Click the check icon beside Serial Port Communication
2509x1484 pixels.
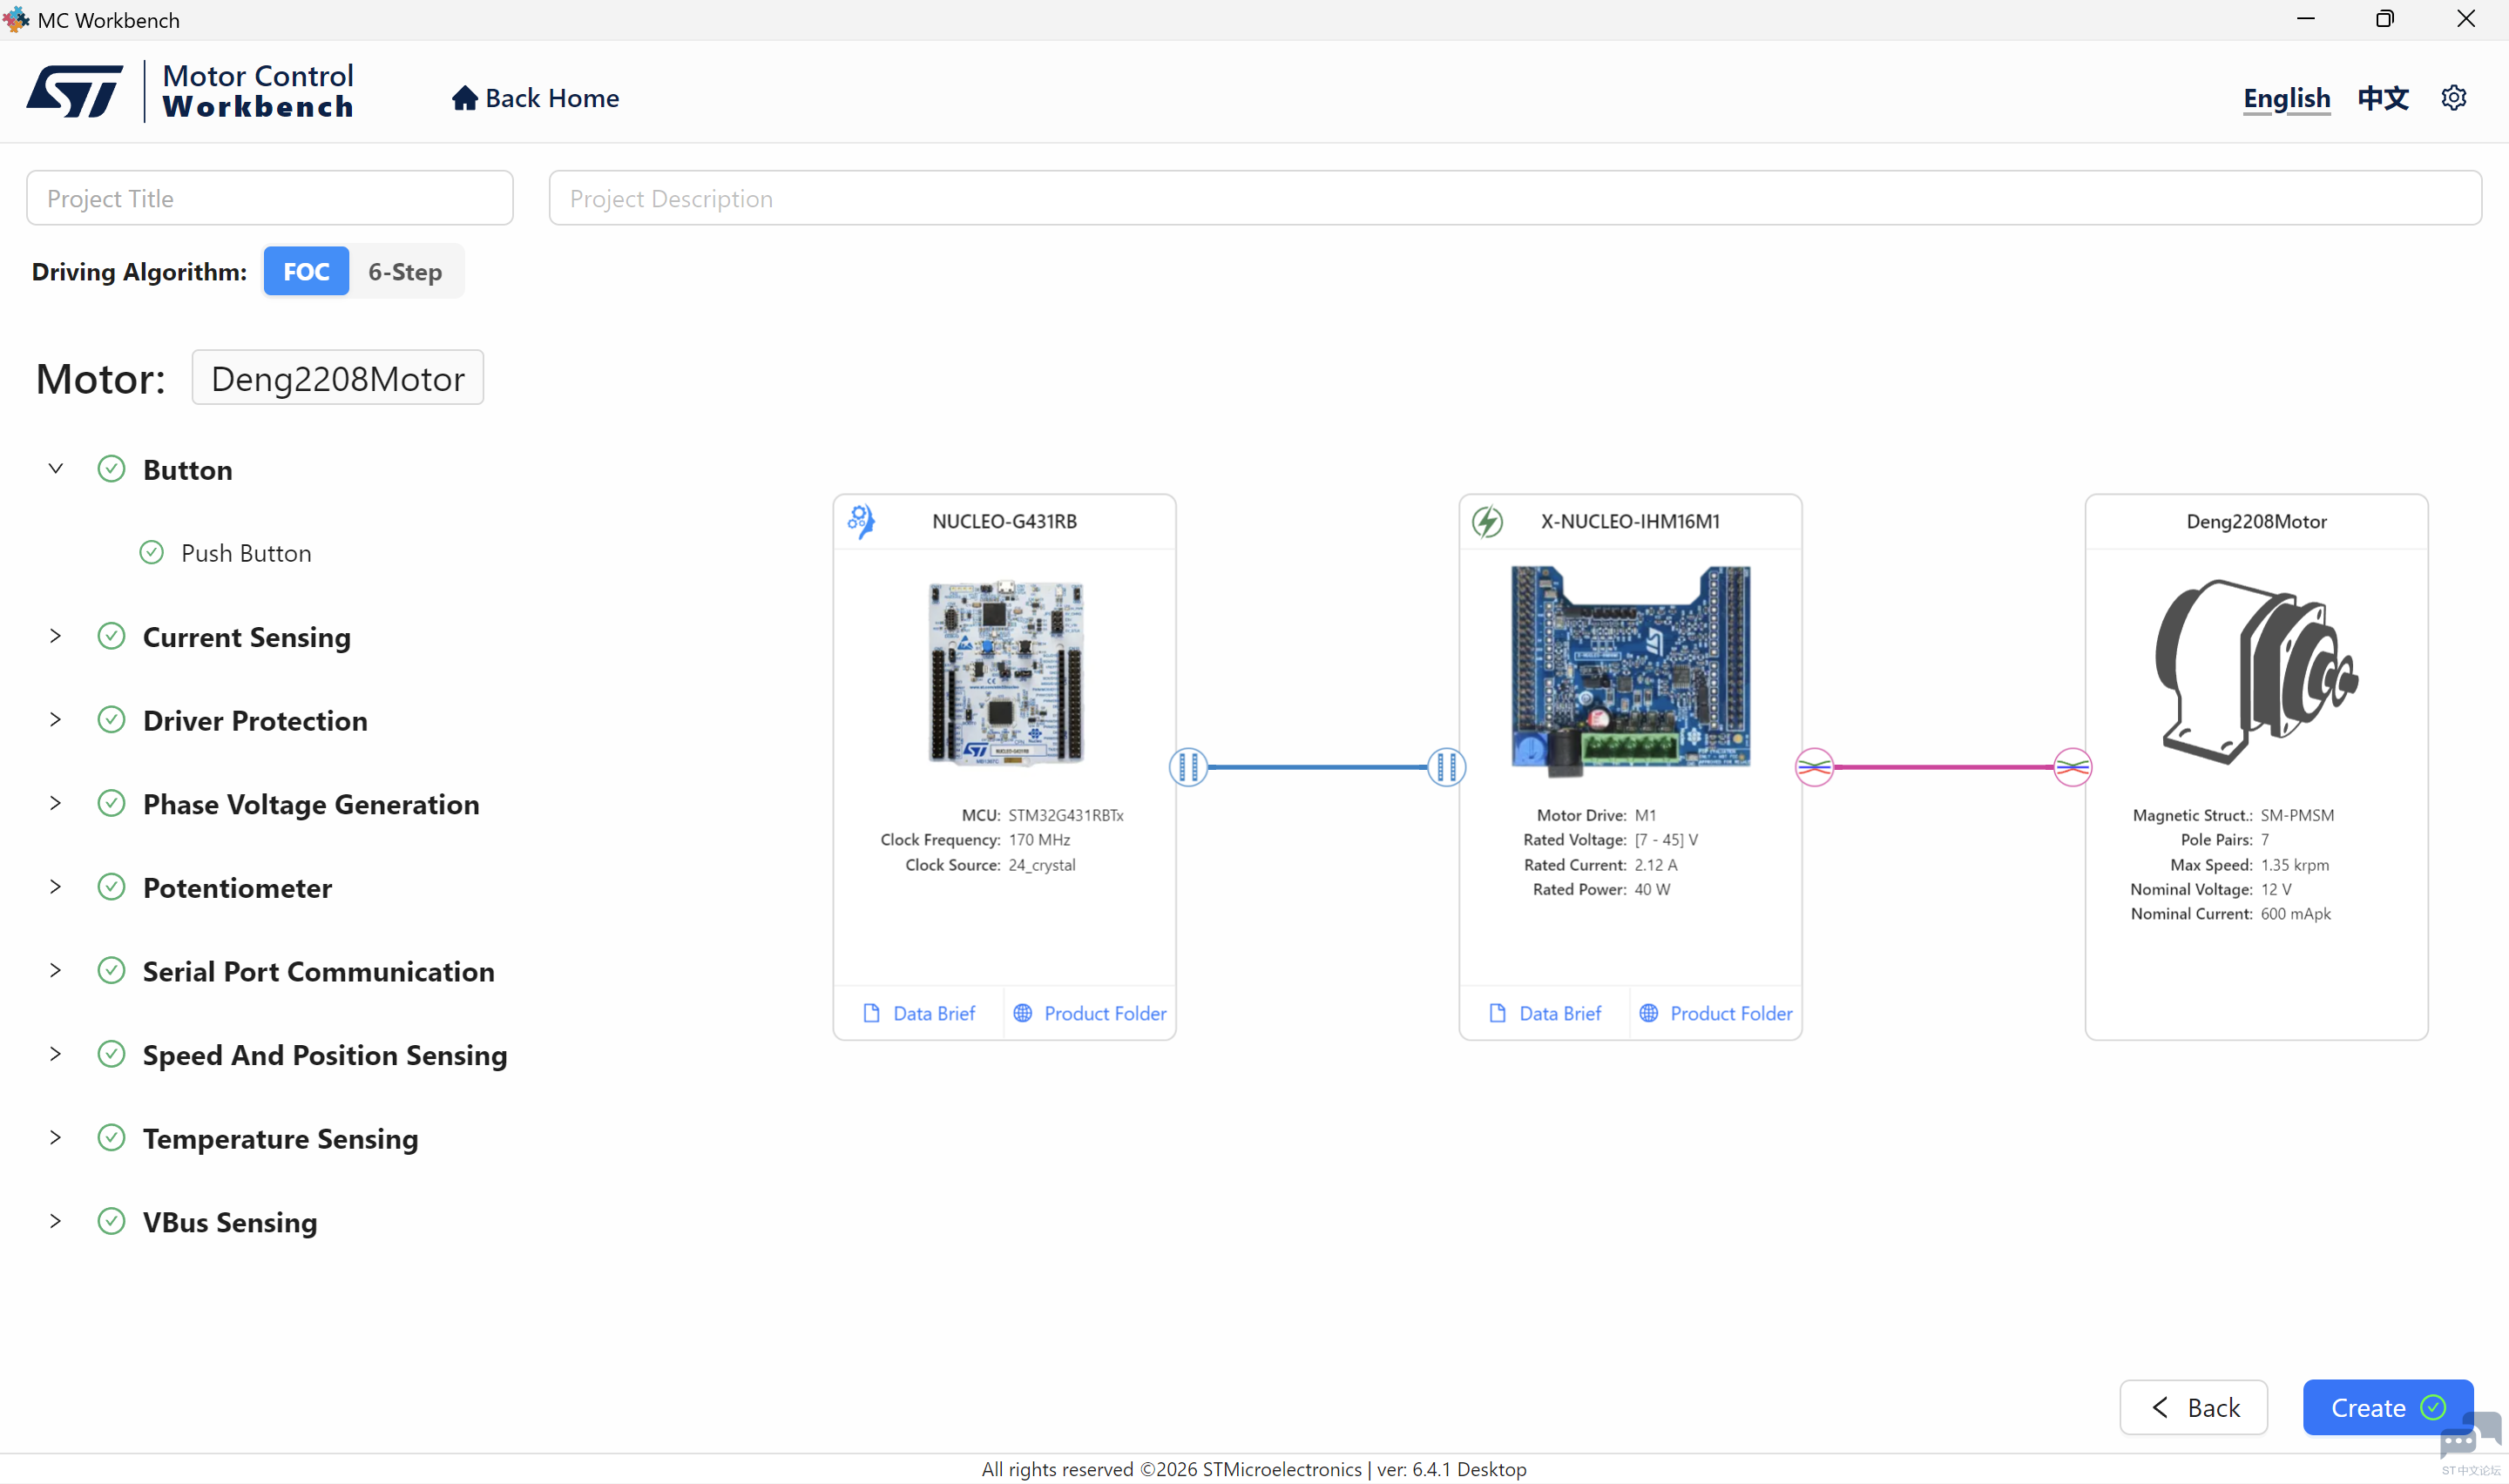click(111, 970)
